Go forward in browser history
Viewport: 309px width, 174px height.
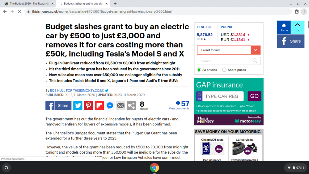tap(12, 12)
